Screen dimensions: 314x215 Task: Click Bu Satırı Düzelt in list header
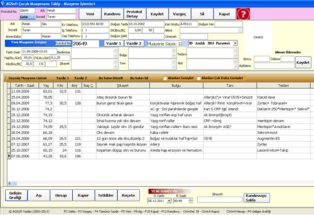pyautogui.click(x=110, y=78)
